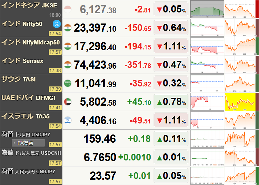Open CNHJPY orange long-term trend chart
Viewport: 259px width, 185px height.
point(240,176)
